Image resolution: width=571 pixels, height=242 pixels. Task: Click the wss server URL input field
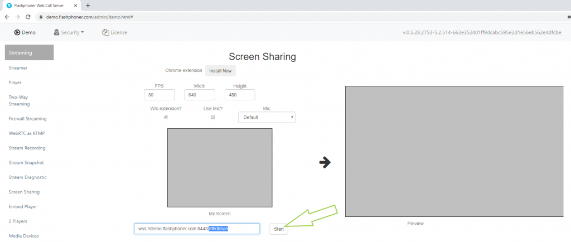coord(197,229)
